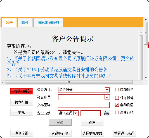Open 通讯设置 settings

coord(22,133)
